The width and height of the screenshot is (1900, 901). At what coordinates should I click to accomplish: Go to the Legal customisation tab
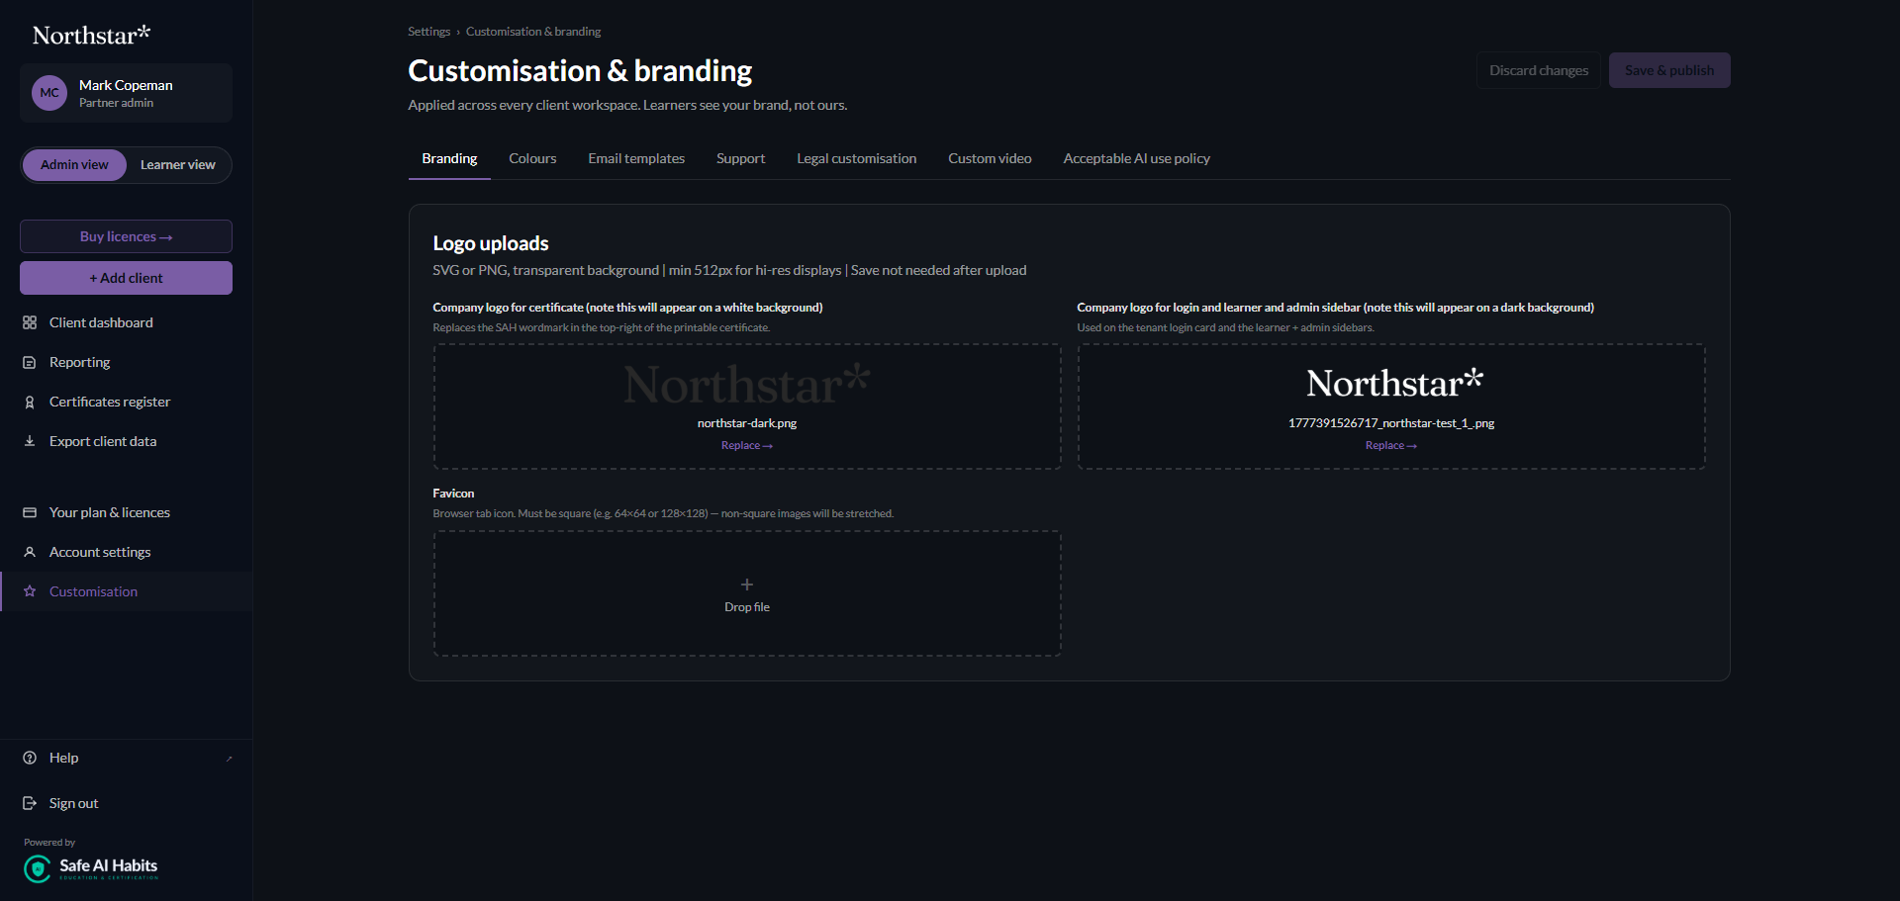point(857,158)
